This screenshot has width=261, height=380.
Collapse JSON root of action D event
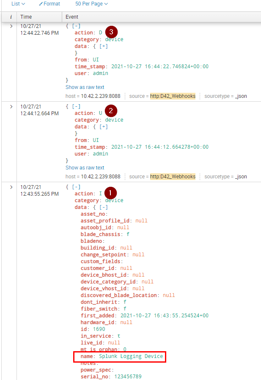point(76,26)
